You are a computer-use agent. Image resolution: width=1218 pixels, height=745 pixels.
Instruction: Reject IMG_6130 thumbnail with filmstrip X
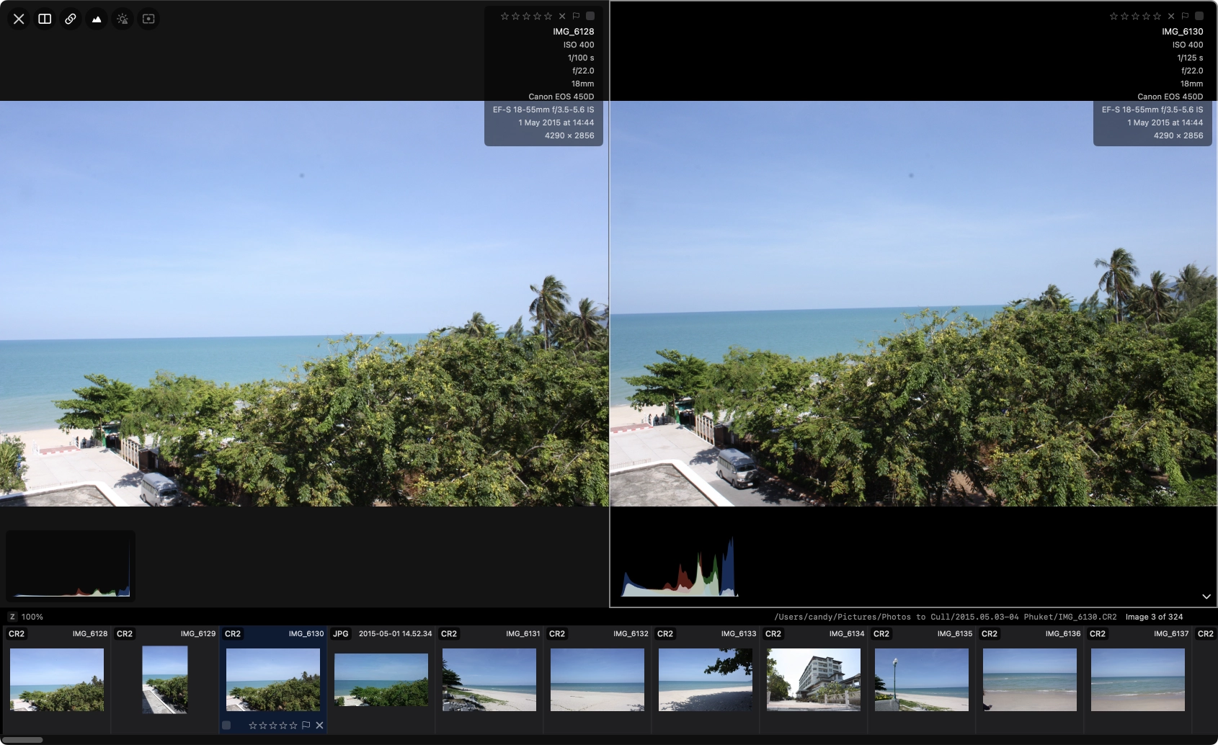click(319, 726)
